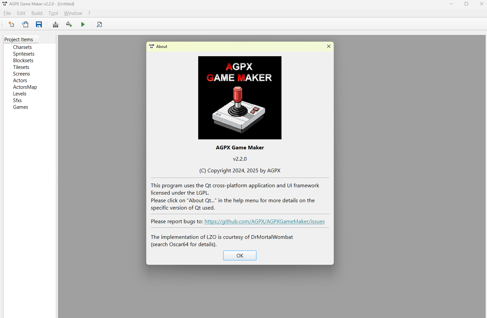Select Games in Project Items
Image resolution: width=487 pixels, height=318 pixels.
click(x=20, y=107)
